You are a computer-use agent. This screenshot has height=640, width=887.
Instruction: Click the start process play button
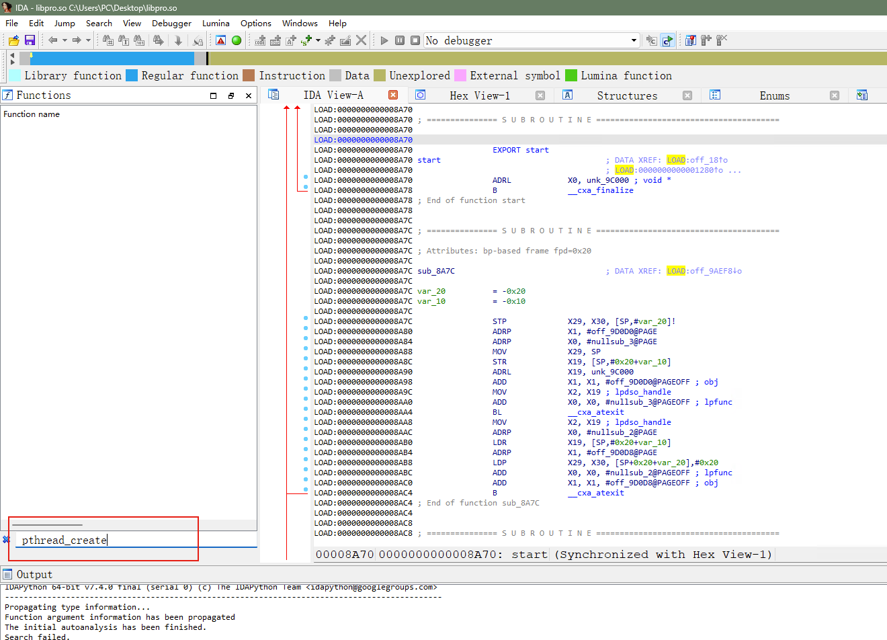point(384,40)
